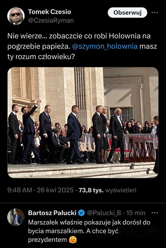Click the 26 kwi 2025 date
The width and height of the screenshot is (166, 248).
click(x=55, y=190)
